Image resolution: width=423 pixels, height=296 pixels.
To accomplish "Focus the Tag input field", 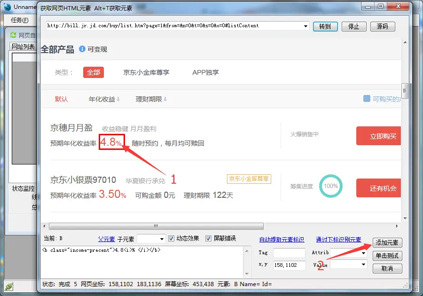I will pos(289,253).
